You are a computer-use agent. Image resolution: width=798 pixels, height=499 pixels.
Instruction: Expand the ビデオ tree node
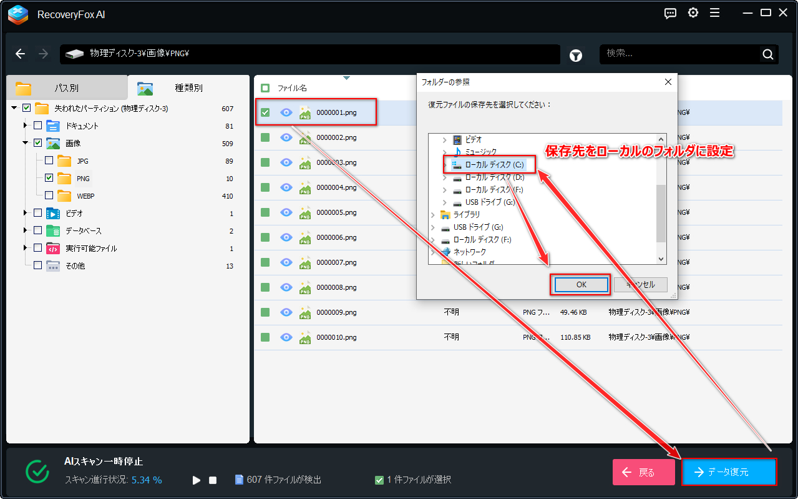coord(26,213)
